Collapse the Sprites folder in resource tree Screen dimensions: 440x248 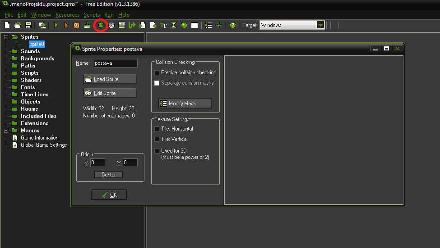6,37
